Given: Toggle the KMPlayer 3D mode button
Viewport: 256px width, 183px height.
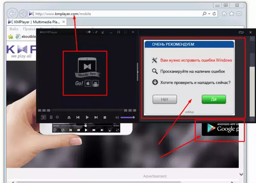Looking at the screenshot, I should point(44,117).
